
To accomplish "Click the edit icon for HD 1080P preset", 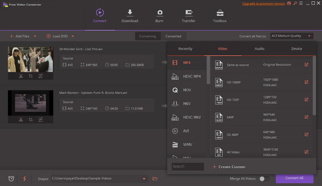I will tap(306, 82).
